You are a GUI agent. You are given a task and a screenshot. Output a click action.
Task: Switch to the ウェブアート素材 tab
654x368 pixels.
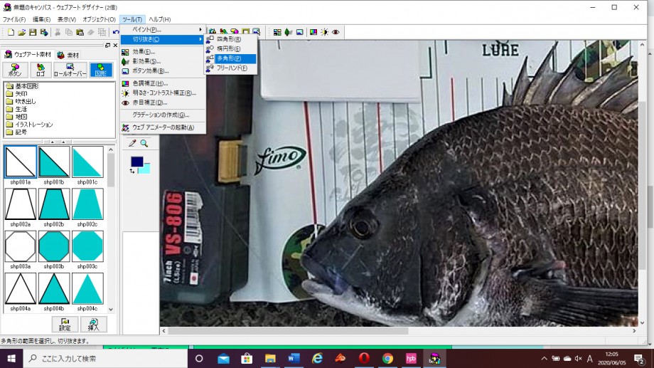click(x=28, y=55)
